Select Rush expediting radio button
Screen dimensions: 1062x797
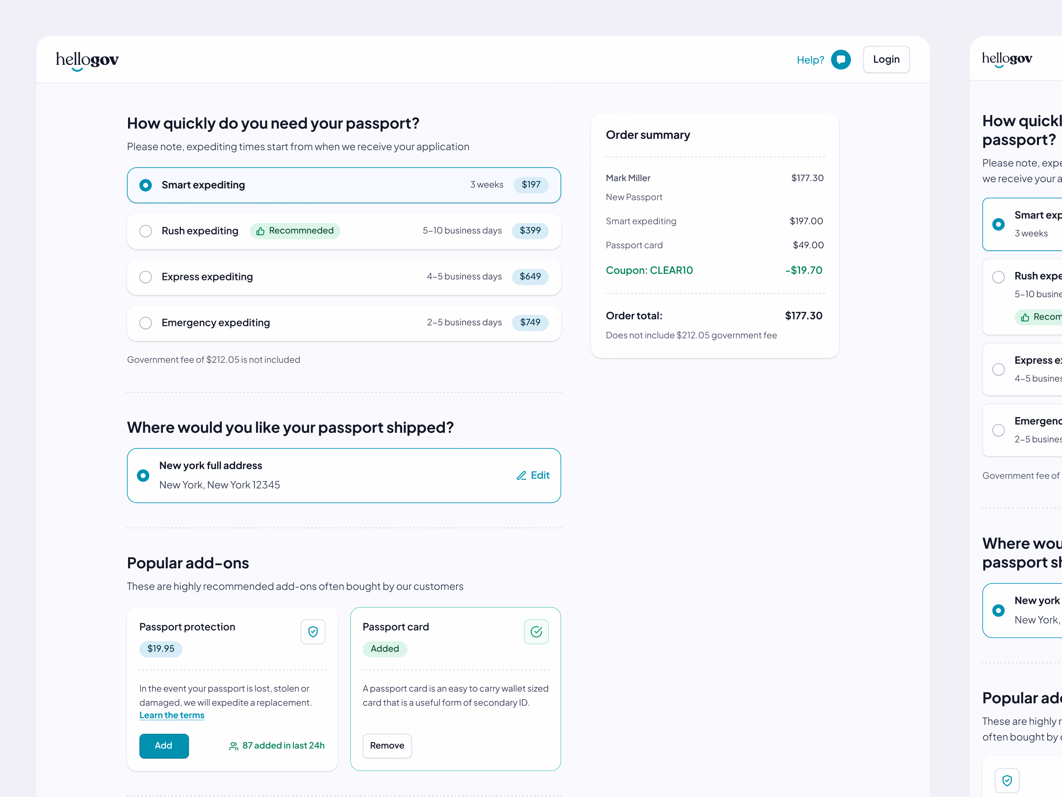pos(145,231)
